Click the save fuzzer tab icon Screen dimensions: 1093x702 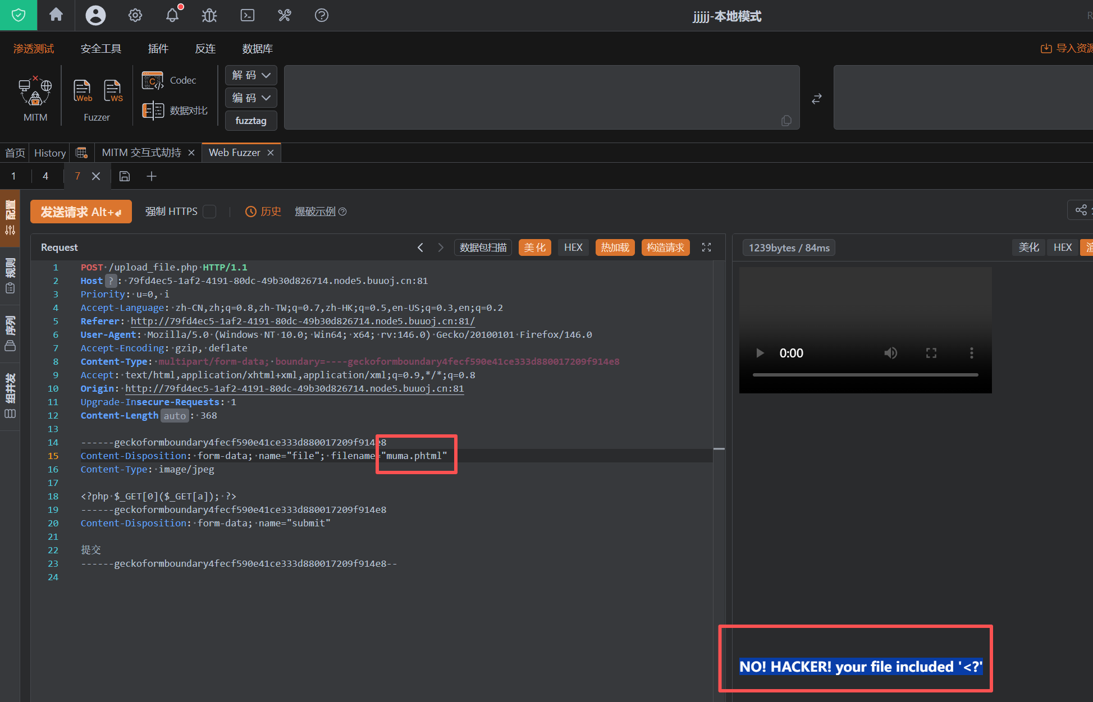[125, 176]
